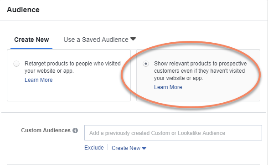This screenshot has height=165, width=268.
Task: Open info tooltip beside Custom Audiences
Action: click(x=75, y=130)
